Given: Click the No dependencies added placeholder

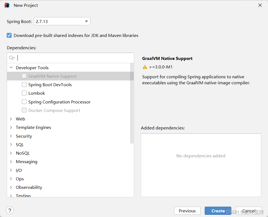Looking at the screenshot, I should pos(201,156).
